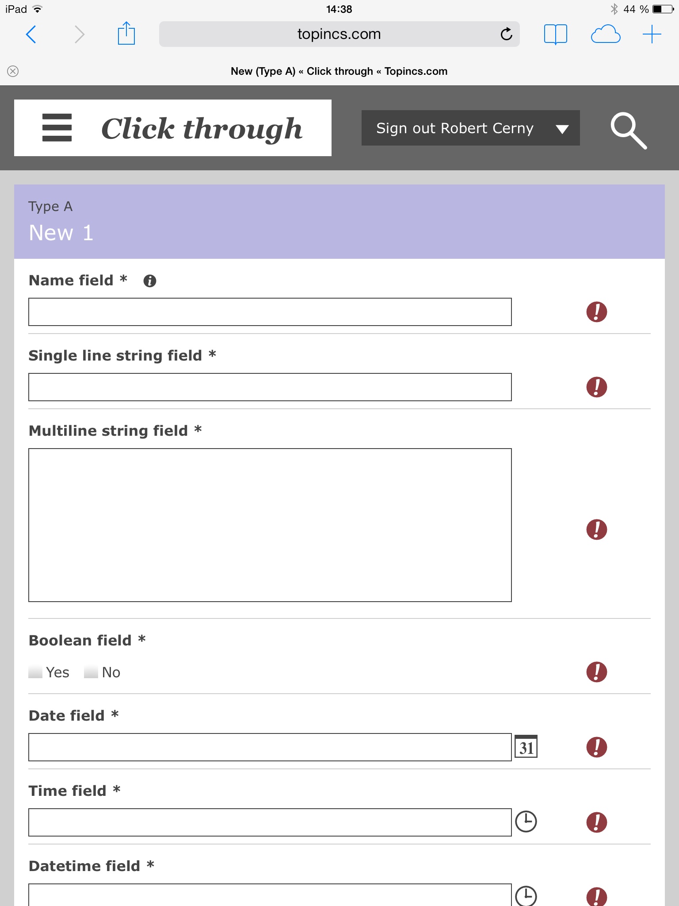Show Name field info tooltip
Image resolution: width=679 pixels, height=906 pixels.
click(x=150, y=281)
